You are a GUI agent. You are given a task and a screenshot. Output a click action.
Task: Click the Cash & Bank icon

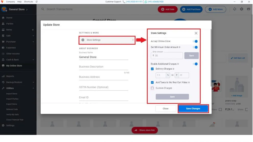3,60
